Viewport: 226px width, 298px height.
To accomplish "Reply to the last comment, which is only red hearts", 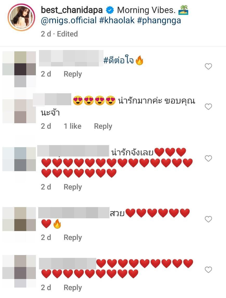I will [73, 288].
